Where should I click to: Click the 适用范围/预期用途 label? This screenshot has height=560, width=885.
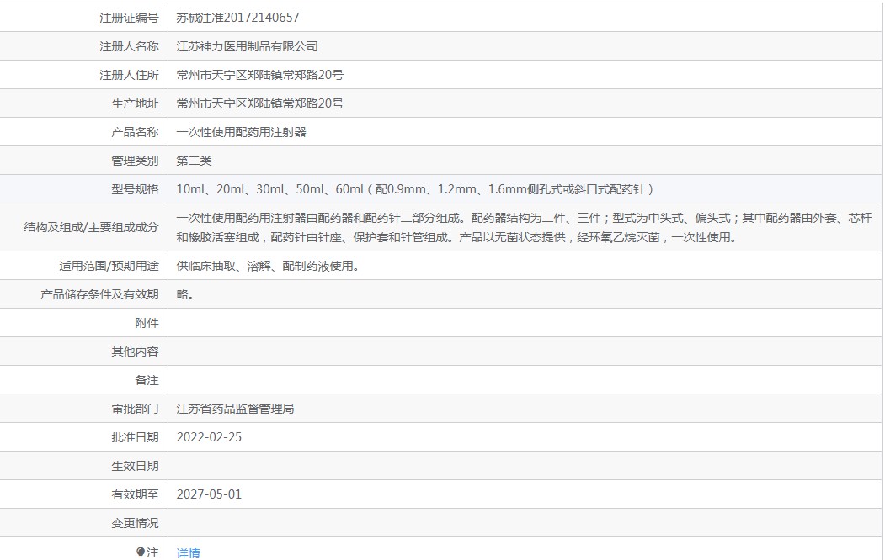(109, 266)
